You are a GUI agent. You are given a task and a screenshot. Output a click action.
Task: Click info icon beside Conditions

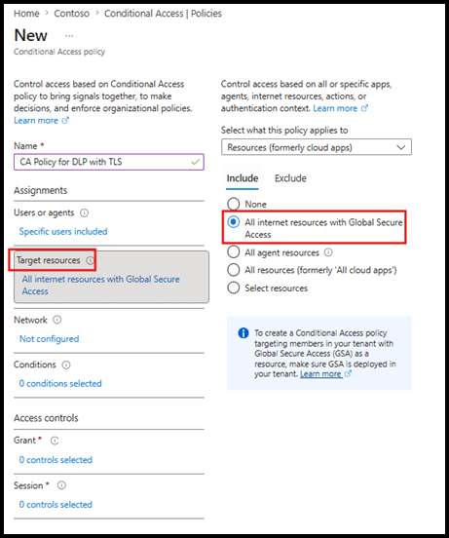[66, 365]
